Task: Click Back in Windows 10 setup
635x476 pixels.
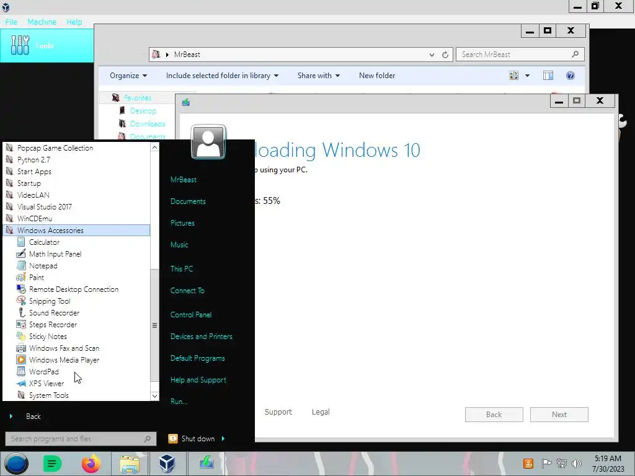Action: [x=494, y=415]
